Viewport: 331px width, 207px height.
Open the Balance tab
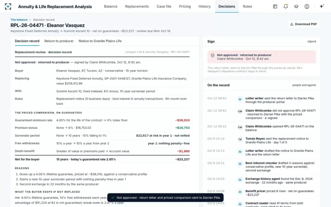tap(111, 6)
